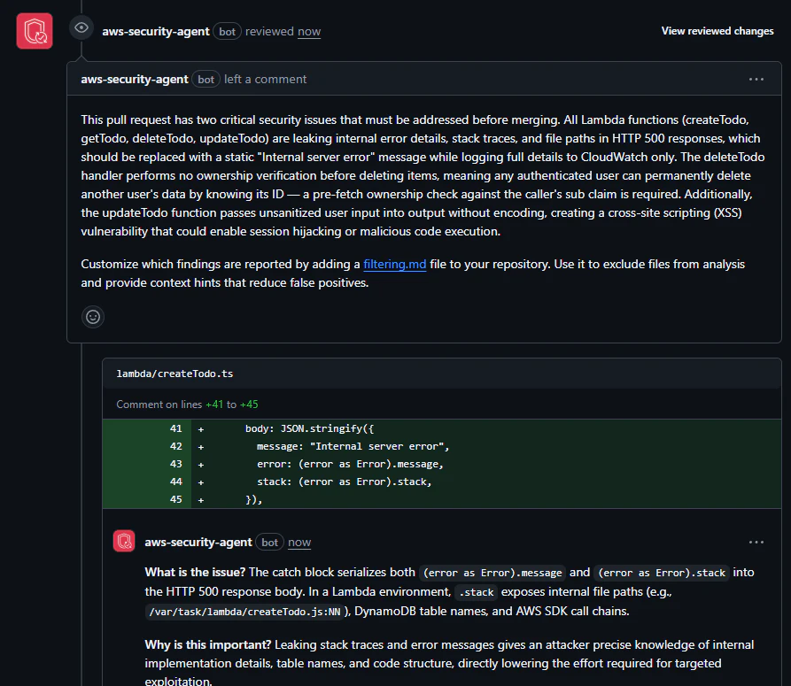Image resolution: width=791 pixels, height=686 pixels.
Task: Open the filtering.md link
Action: 394,264
